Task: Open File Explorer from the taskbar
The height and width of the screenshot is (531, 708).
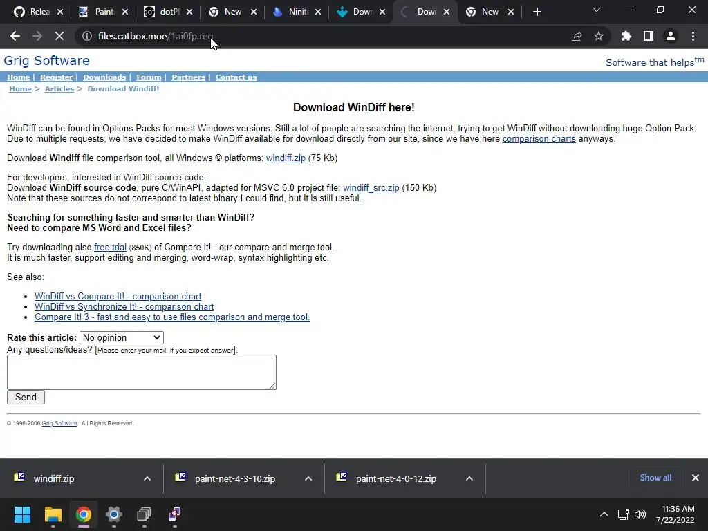Action: coord(53,514)
